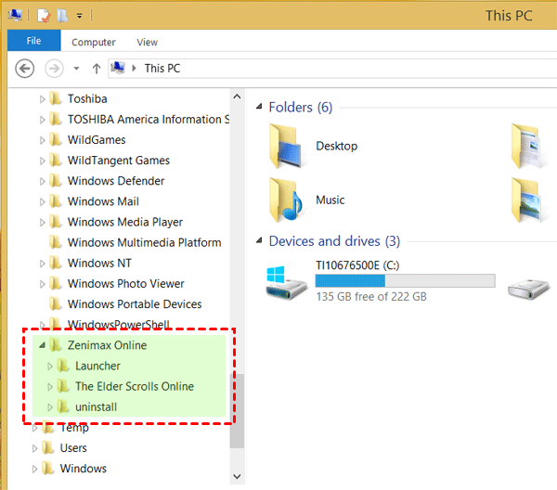Screen dimensions: 557x490
Task: Open the TI10676500E (C:) drive icon
Action: 288,279
